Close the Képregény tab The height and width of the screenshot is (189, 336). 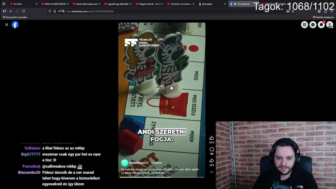pyautogui.click(x=225, y=4)
